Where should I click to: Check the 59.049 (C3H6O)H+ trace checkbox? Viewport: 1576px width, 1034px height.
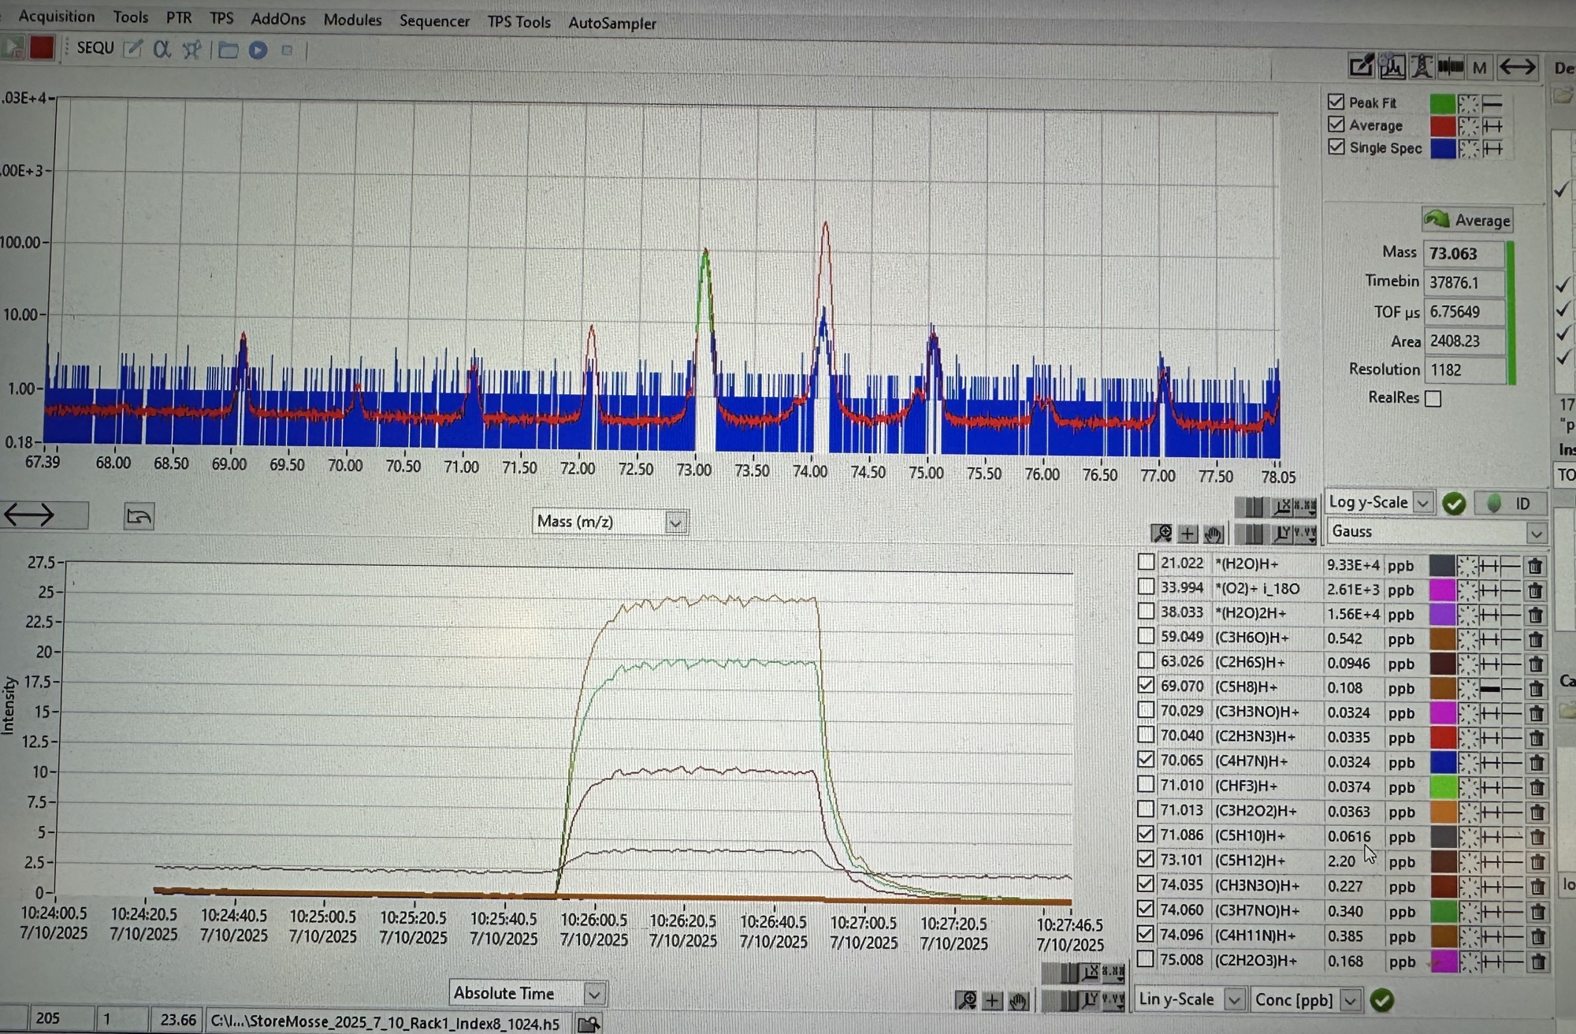[1147, 636]
